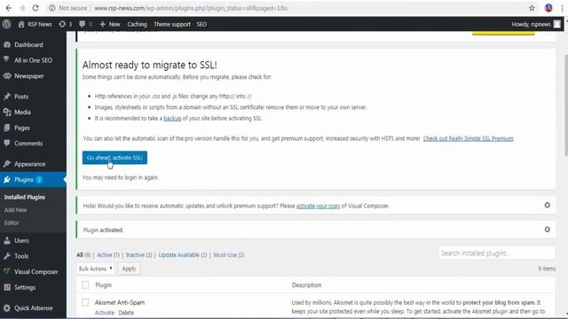Open the backup link

coord(172,118)
